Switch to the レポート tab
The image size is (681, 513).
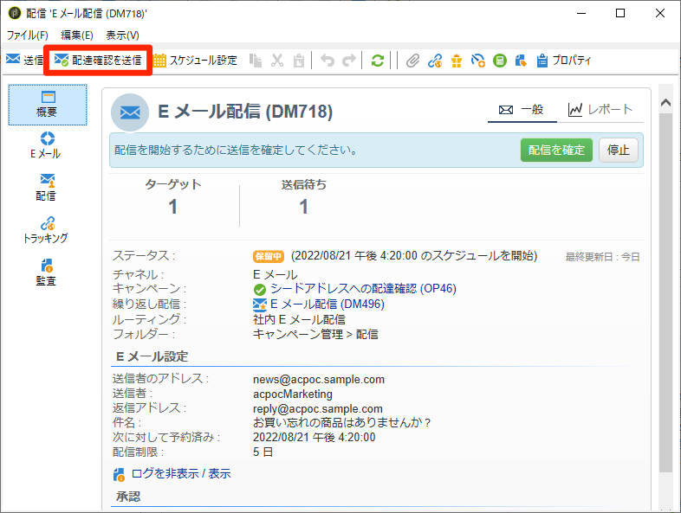[600, 110]
